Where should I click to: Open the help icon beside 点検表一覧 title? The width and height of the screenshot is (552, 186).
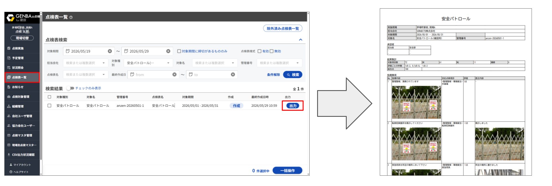pos(71,17)
